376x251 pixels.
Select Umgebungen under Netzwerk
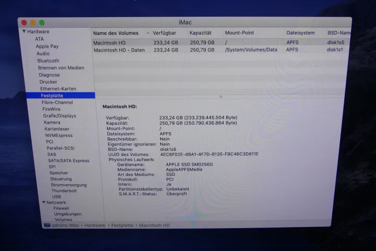67,214
